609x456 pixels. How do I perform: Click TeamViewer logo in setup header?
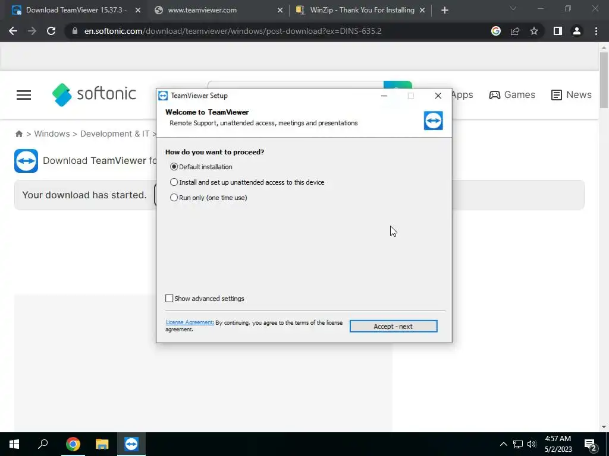pyautogui.click(x=433, y=121)
